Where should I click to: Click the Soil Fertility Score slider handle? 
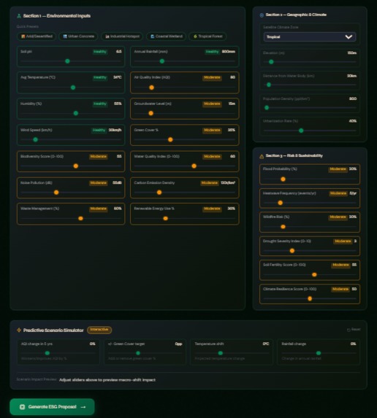coord(314,274)
